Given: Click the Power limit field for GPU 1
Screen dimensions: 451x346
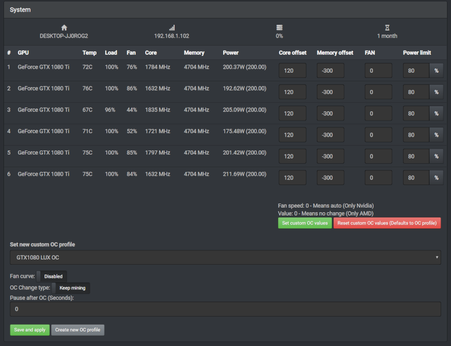Looking at the screenshot, I should tap(416, 70).
